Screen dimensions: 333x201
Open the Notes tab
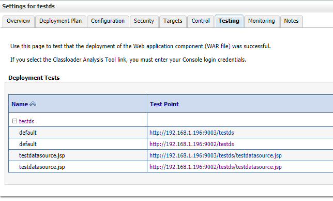tap(292, 21)
